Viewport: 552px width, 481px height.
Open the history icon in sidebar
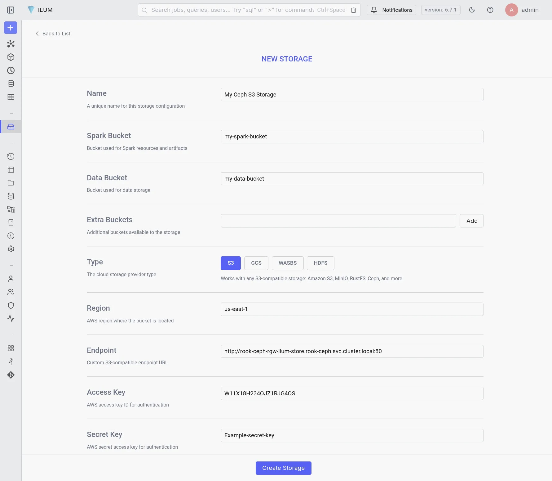coord(11,156)
